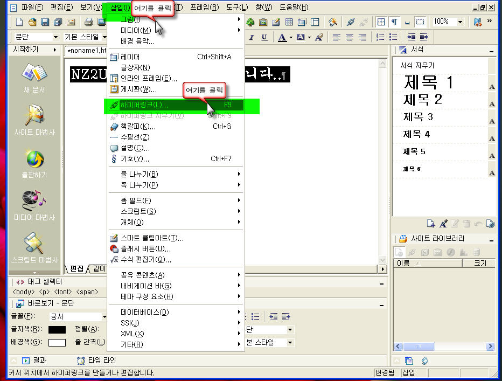
Task: Click the library horizontal scrollbar thumb
Action: pyautogui.click(x=419, y=346)
